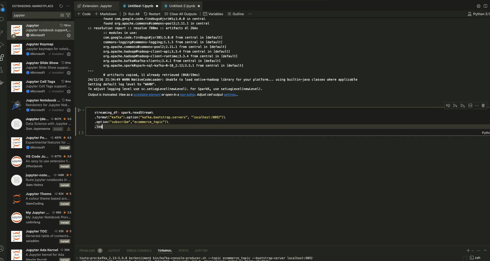Install jupyter-notebook extension by Sam Helms

(x=65, y=185)
